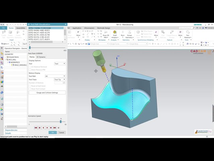Screen dimensions: 214x161
Task: Open the Single Curve filter dropdown
Action: click(119, 44)
